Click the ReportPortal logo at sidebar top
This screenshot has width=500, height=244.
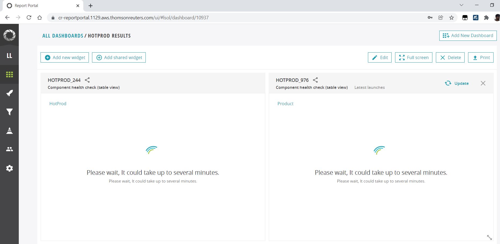(9, 35)
